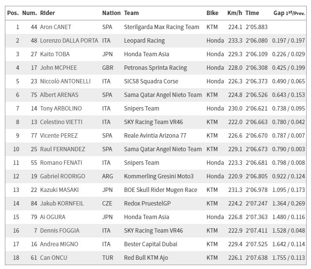The height and width of the screenshot is (269, 311).
Task: Click the Rider column header
Action: click(x=47, y=13)
